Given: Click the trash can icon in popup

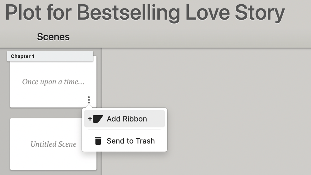Looking at the screenshot, I should coord(98,141).
